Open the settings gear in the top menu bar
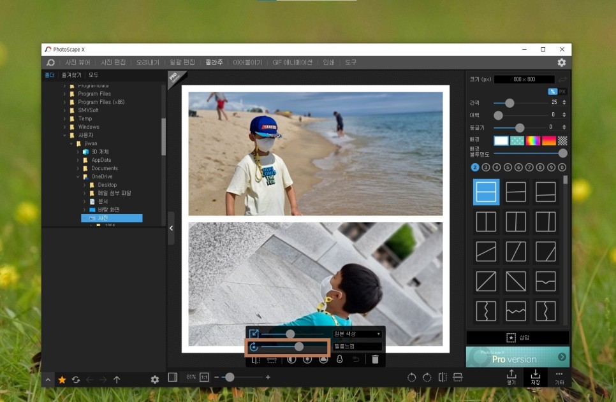This screenshot has height=402, width=616. 561,62
